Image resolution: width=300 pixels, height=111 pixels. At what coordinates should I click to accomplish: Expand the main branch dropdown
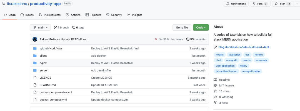coord(40,28)
